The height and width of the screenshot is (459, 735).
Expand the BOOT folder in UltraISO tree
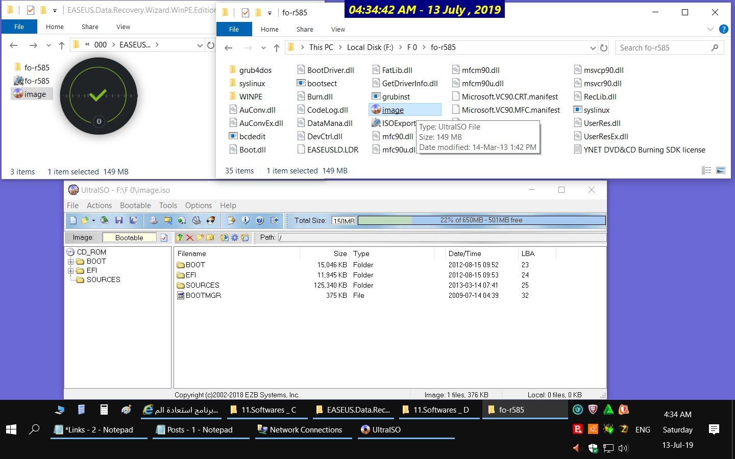coord(70,262)
